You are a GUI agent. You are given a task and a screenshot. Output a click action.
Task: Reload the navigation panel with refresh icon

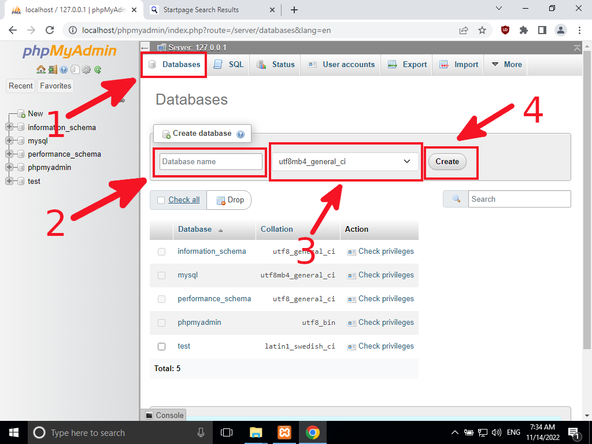click(97, 69)
